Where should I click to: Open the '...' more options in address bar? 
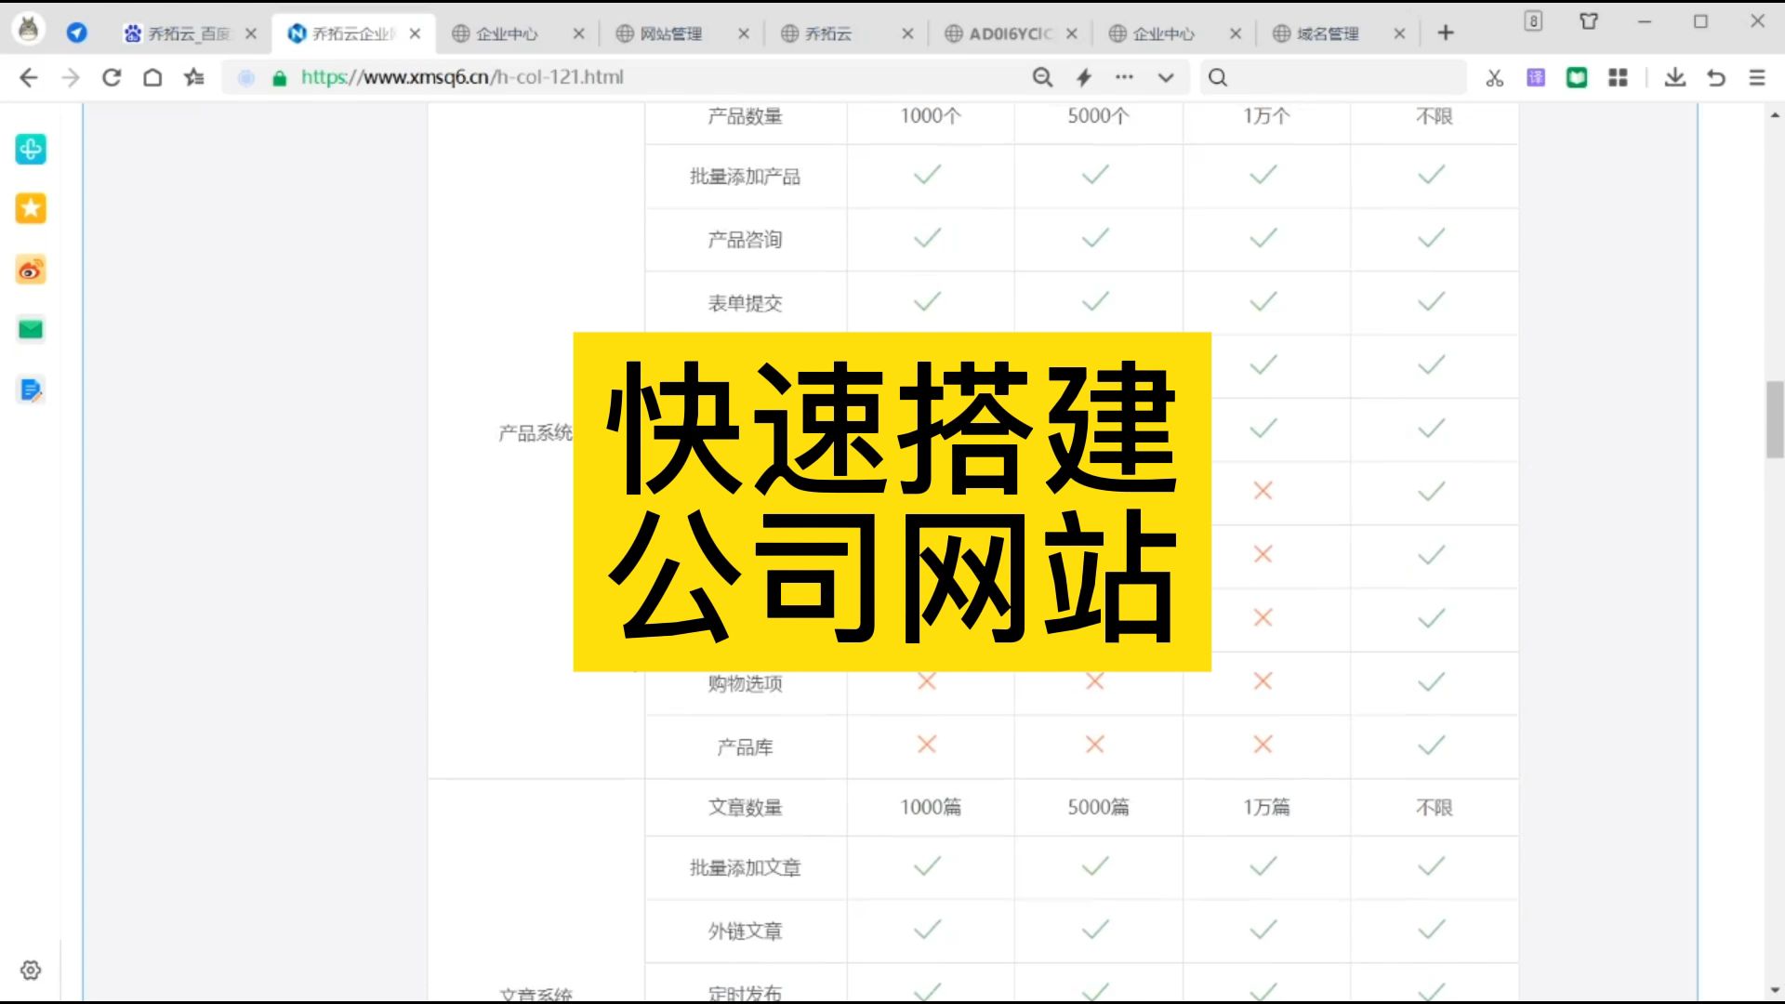(x=1124, y=77)
